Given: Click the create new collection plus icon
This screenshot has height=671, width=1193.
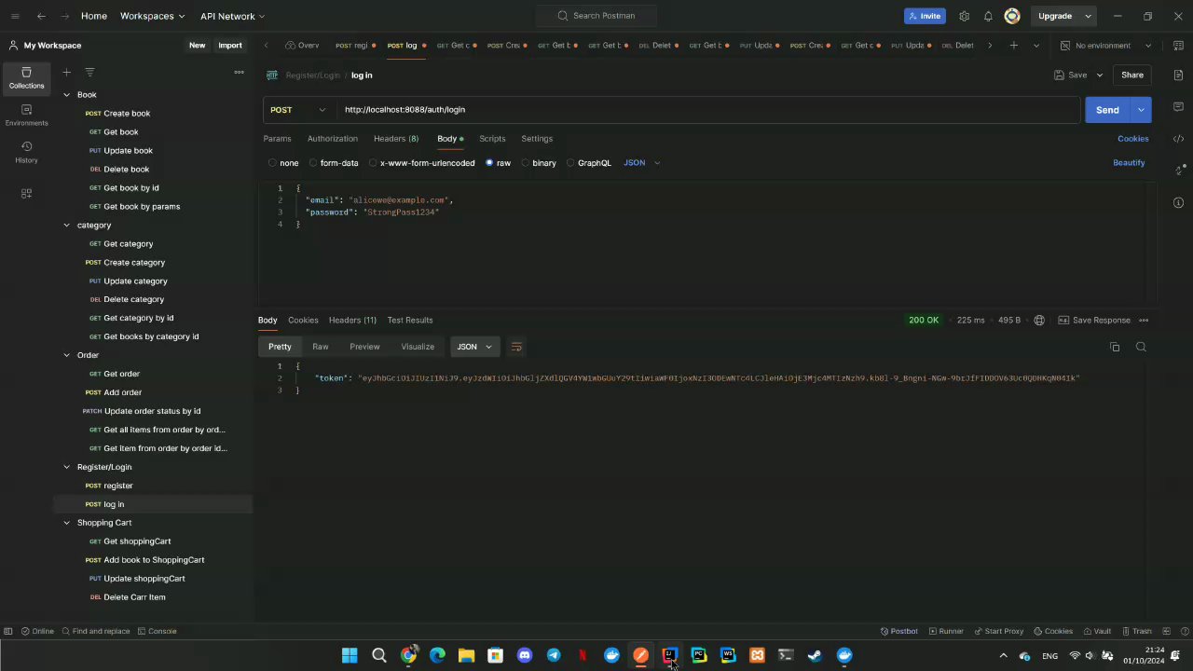Looking at the screenshot, I should tap(66, 72).
